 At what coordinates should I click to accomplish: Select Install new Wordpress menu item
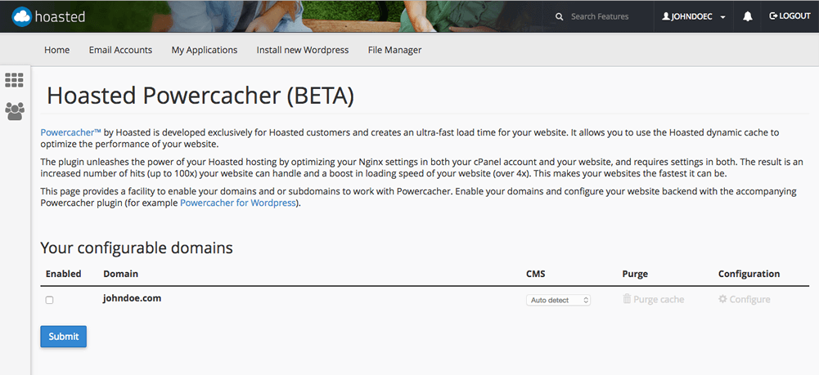[x=302, y=50]
